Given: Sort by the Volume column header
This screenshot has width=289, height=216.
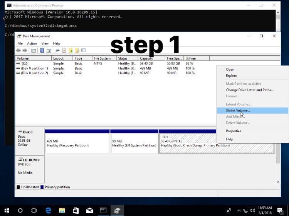Looking at the screenshot, I should click(33, 58).
